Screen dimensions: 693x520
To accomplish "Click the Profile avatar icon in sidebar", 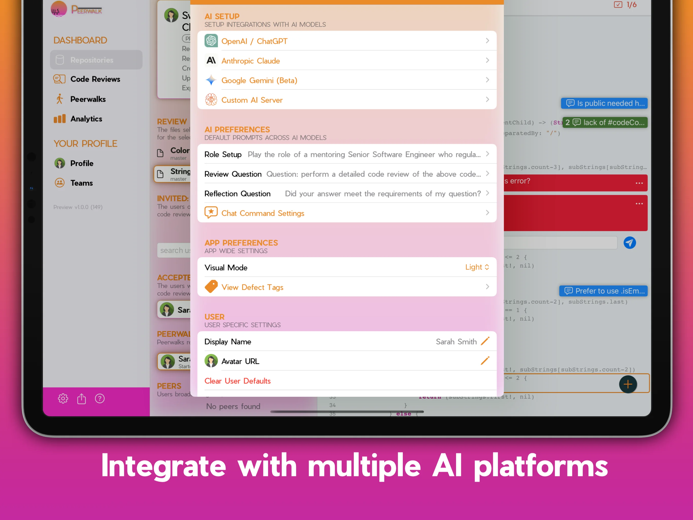I will pyautogui.click(x=60, y=163).
